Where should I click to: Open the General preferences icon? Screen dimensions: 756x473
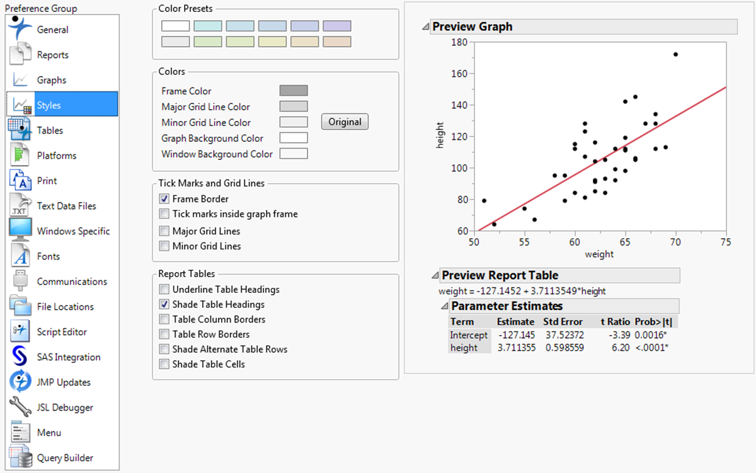click(x=20, y=29)
